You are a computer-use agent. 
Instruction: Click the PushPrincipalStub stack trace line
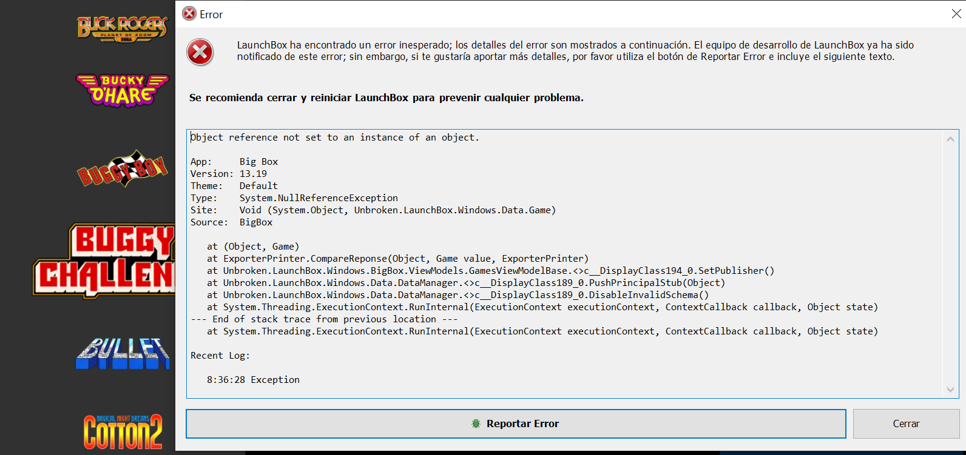tap(466, 283)
